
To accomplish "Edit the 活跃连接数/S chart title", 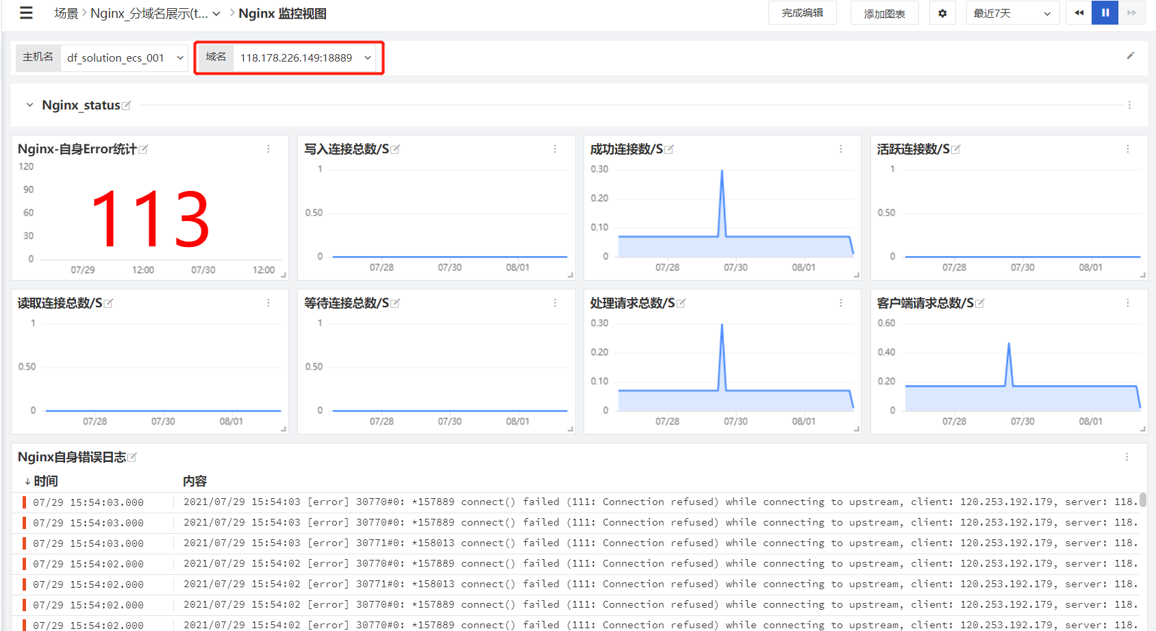I will coord(956,149).
